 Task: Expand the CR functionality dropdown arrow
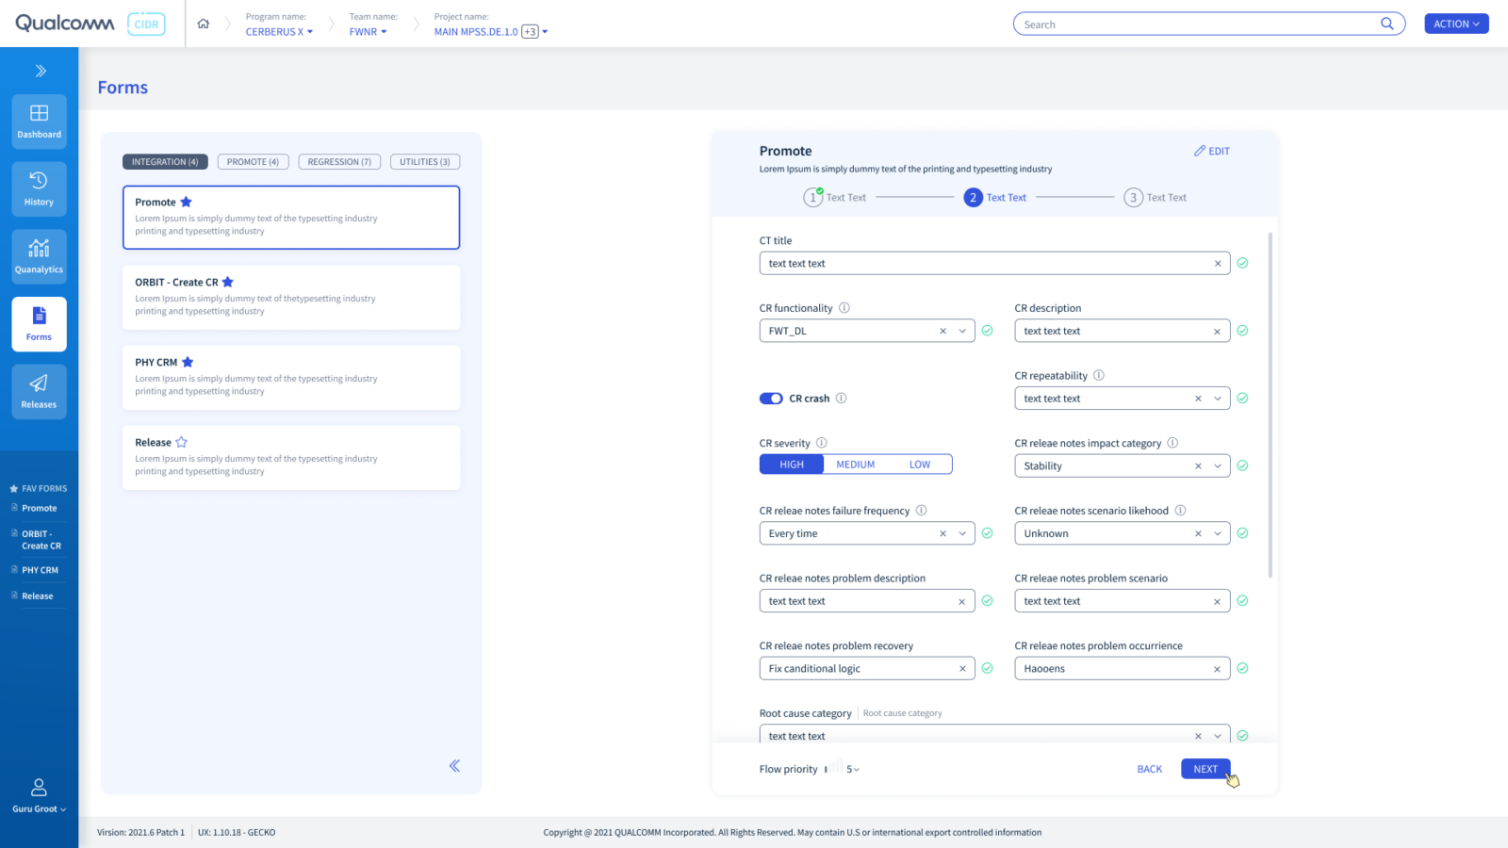(x=962, y=331)
